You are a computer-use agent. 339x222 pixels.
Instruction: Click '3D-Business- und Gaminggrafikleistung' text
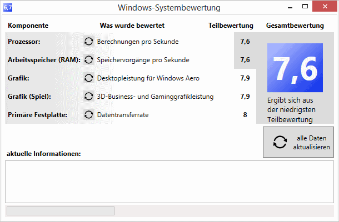(x=155, y=97)
